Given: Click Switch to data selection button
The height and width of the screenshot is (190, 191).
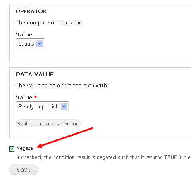Looking at the screenshot, I should pos(48,123).
